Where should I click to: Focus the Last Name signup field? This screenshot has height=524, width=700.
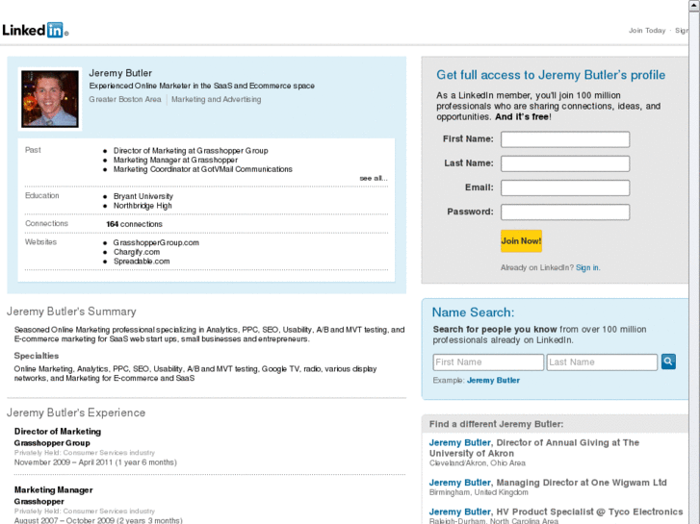click(565, 163)
